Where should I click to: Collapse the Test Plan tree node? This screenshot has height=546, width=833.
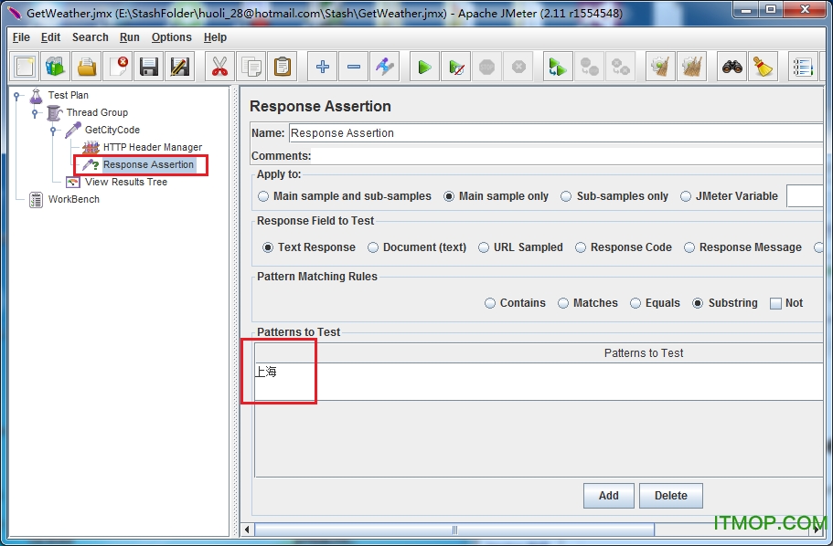coord(16,95)
